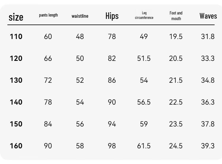Click size 140 row label

click(16, 102)
